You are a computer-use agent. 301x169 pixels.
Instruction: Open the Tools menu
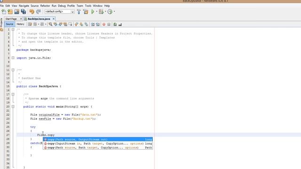88,6
